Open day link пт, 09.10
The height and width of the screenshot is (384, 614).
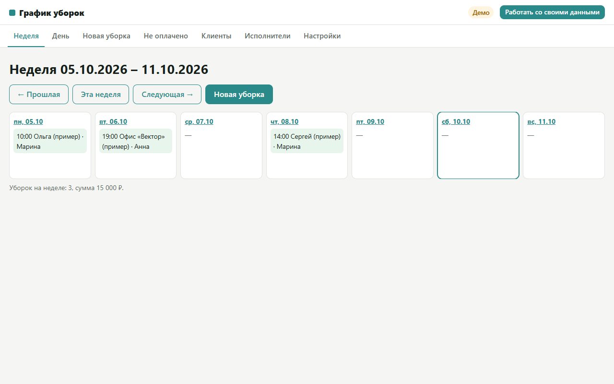coord(370,121)
